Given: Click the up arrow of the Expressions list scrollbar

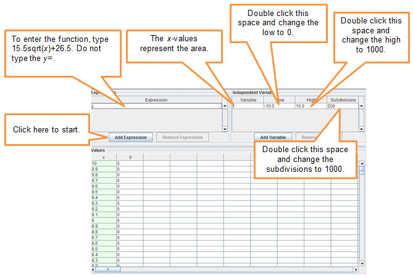Looking at the screenshot, I should [x=225, y=106].
